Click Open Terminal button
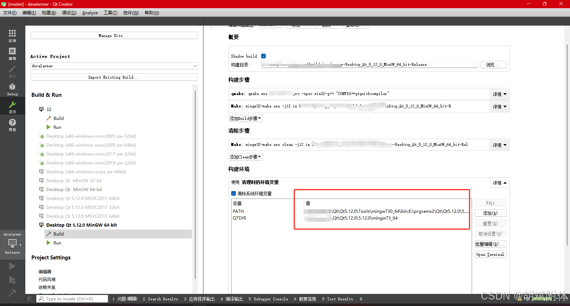 490,254
